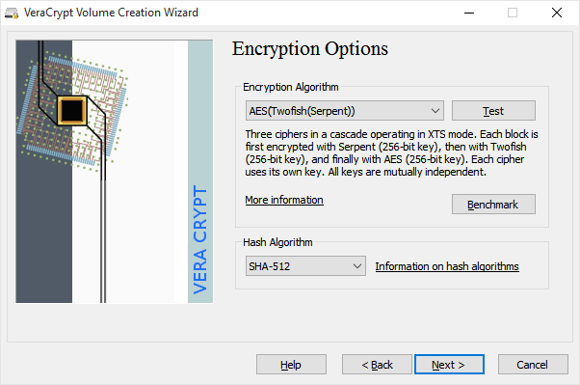Click the VeraCrypt title bar icon
Screen dimensions: 580x385
(12, 13)
